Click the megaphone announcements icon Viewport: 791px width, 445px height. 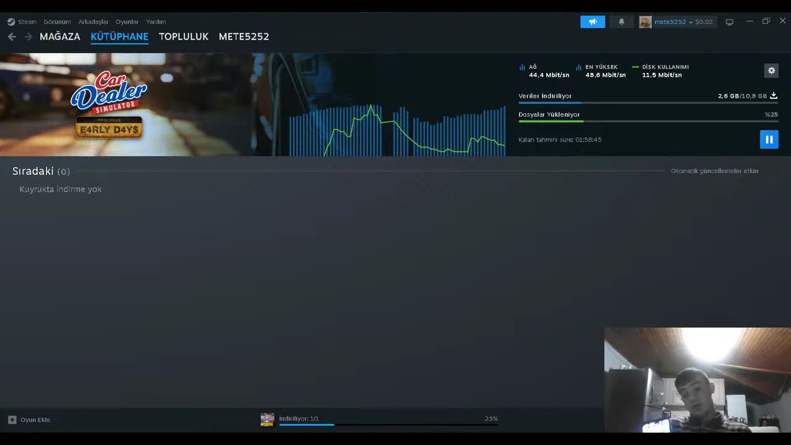click(593, 22)
